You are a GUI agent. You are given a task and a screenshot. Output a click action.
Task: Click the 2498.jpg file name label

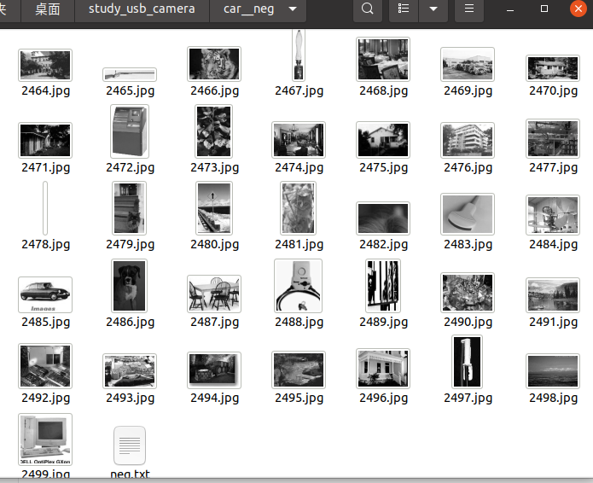point(553,398)
